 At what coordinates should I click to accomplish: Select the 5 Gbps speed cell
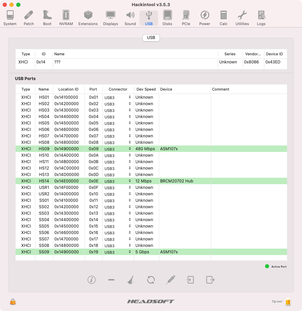(x=142, y=252)
